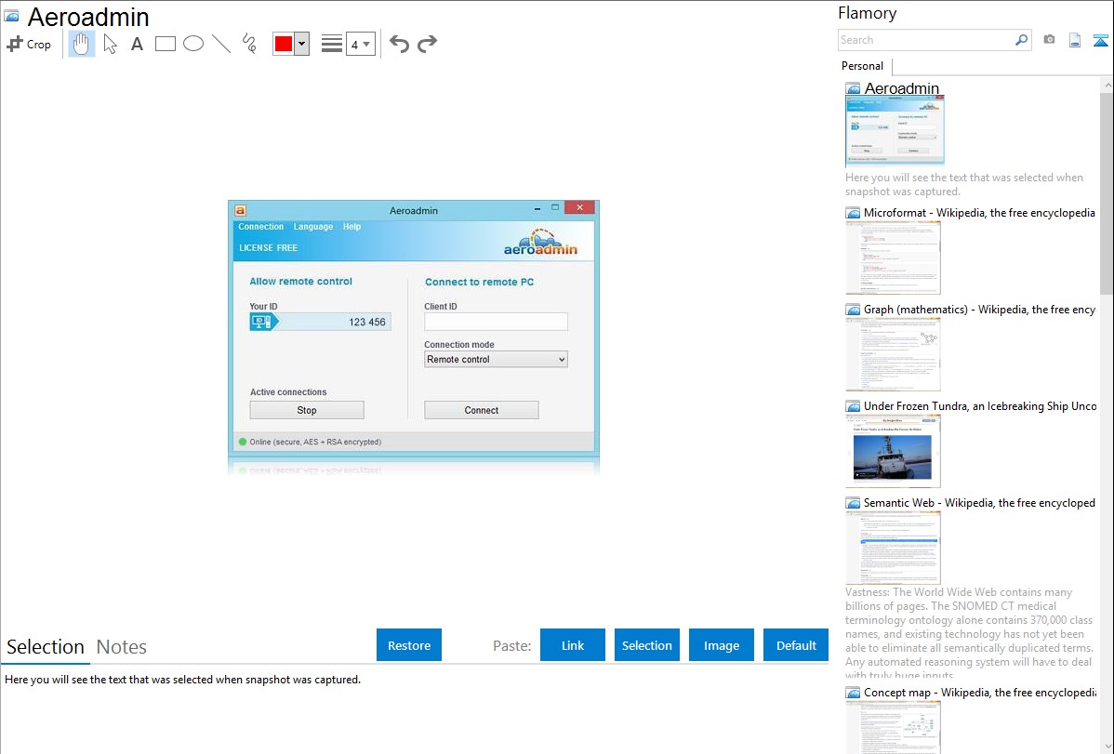Image resolution: width=1114 pixels, height=754 pixels.
Task: Maximize the Aeroadmin window
Action: [x=555, y=207]
